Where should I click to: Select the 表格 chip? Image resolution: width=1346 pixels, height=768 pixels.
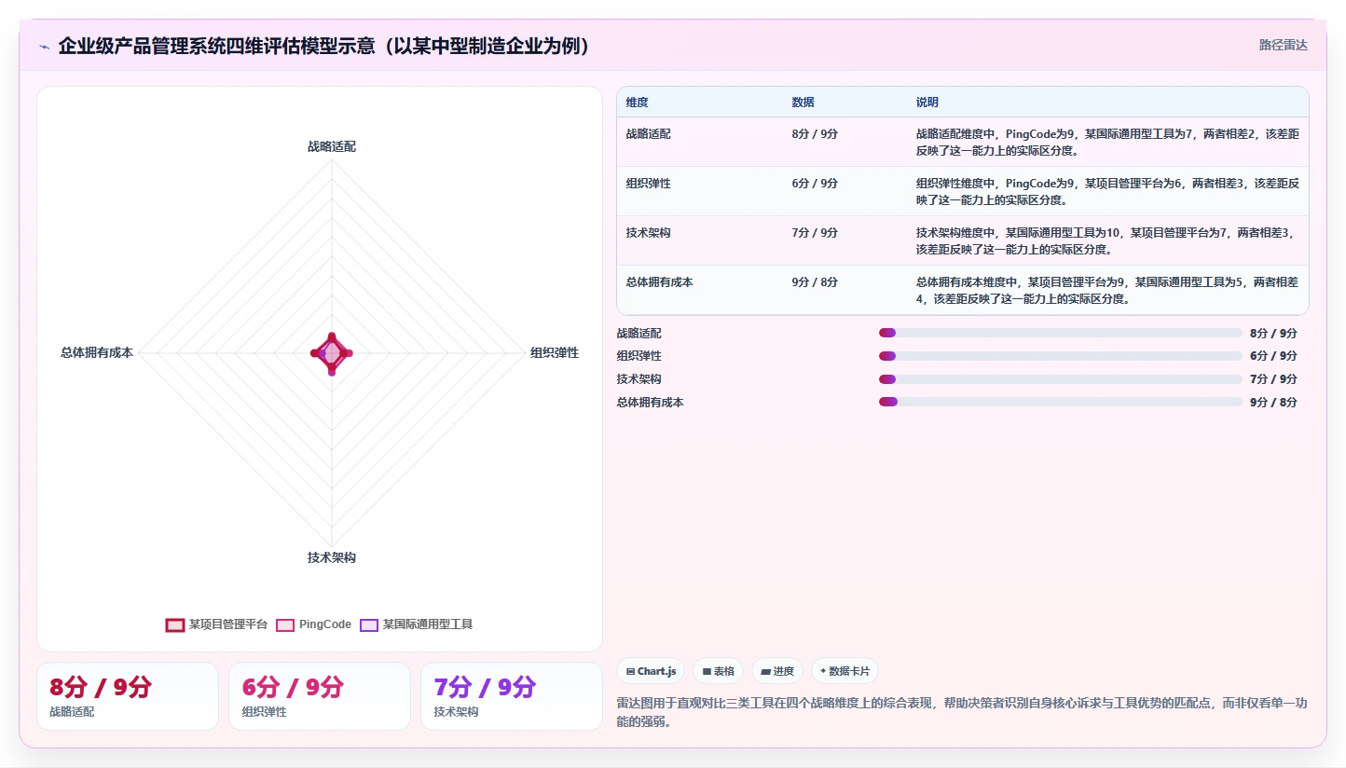(x=718, y=671)
